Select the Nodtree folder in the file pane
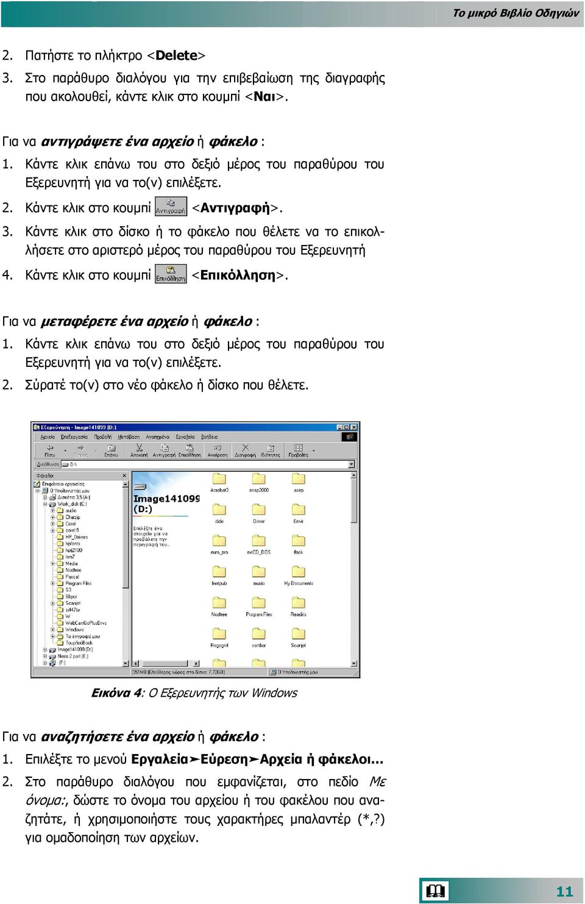Image resolution: width=585 pixels, height=904 pixels. (219, 603)
